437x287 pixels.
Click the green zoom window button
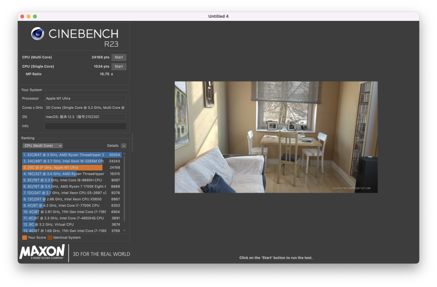click(x=35, y=17)
